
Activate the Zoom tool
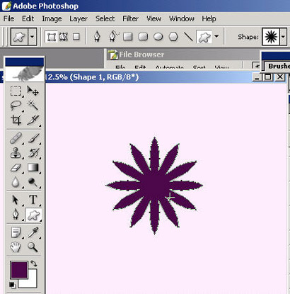tap(33, 247)
